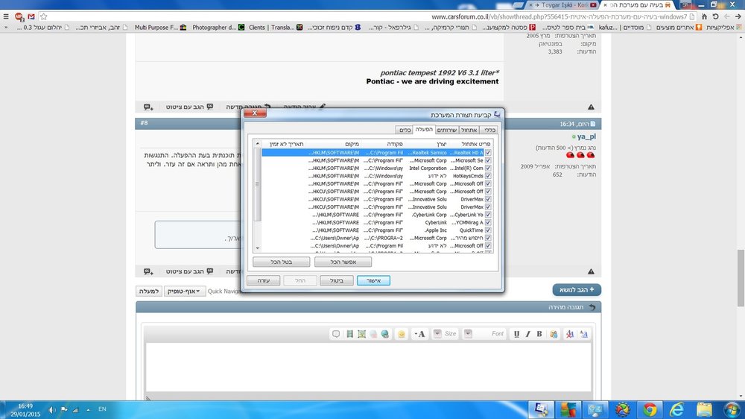Switch to the כלים tab
This screenshot has width=745, height=419.
coord(405,130)
